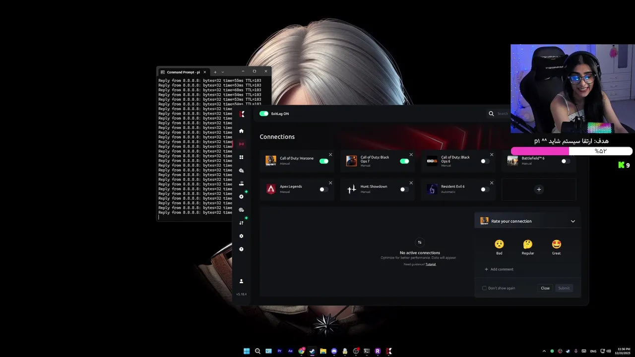Open the taskbar clock and date
Image resolution: width=635 pixels, height=357 pixels.
tap(623, 351)
